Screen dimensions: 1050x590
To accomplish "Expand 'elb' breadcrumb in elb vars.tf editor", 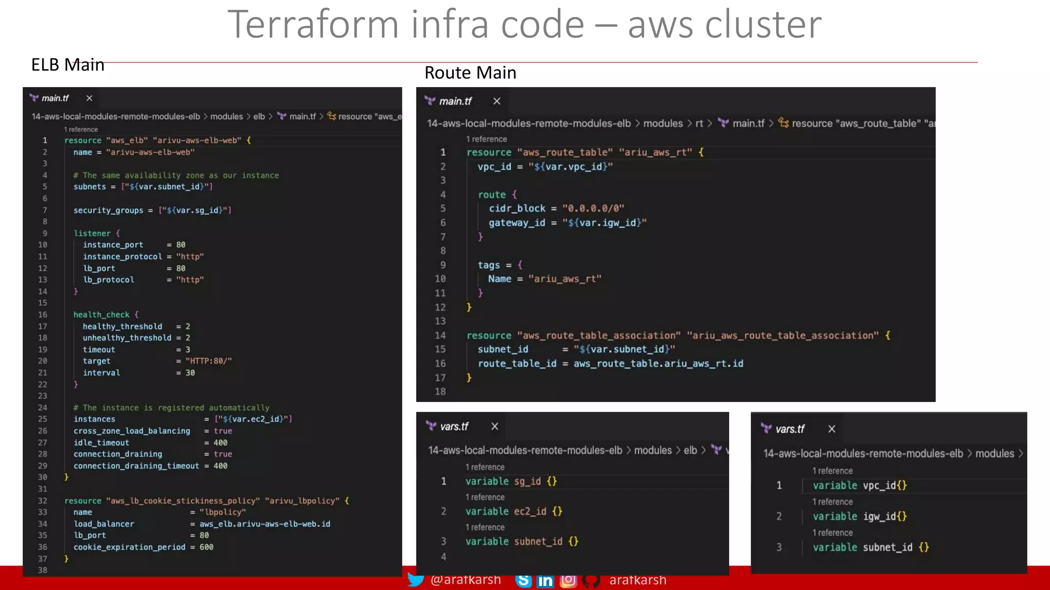I will 690,450.
